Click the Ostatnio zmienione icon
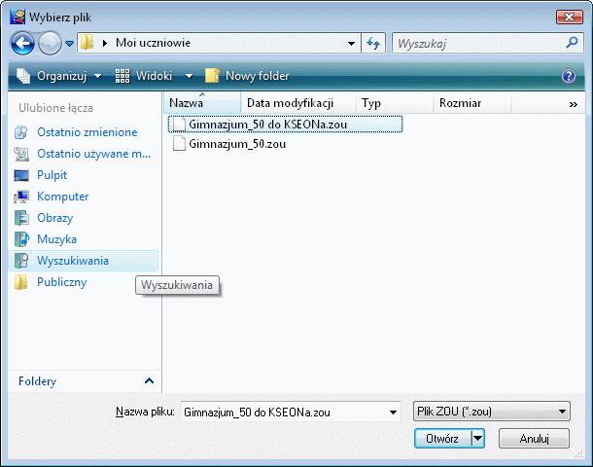This screenshot has height=467, width=593. [x=21, y=132]
